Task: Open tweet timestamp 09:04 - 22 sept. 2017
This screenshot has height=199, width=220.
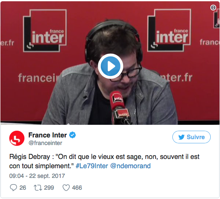Action: pyautogui.click(x=37, y=176)
